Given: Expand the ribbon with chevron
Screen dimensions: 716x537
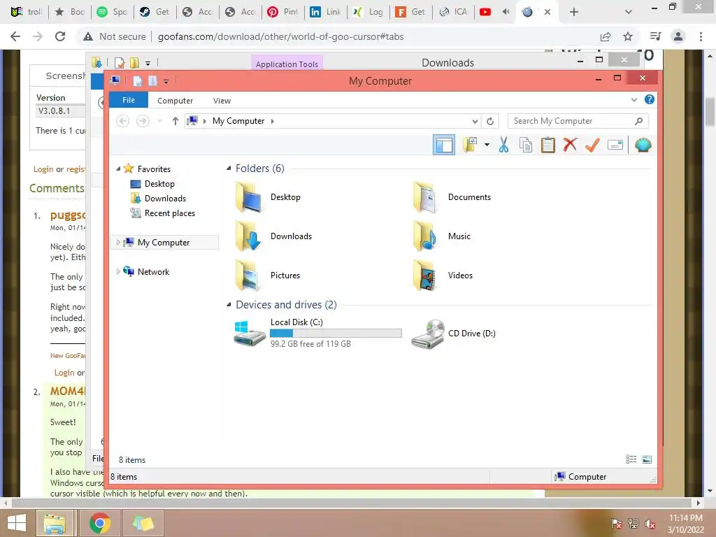Looking at the screenshot, I should coord(633,99).
